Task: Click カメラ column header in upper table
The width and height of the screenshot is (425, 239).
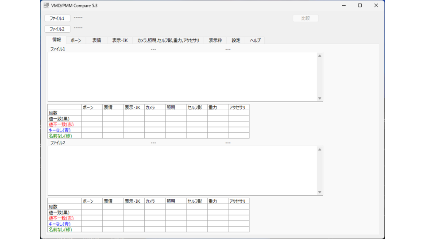Action: [155, 107]
